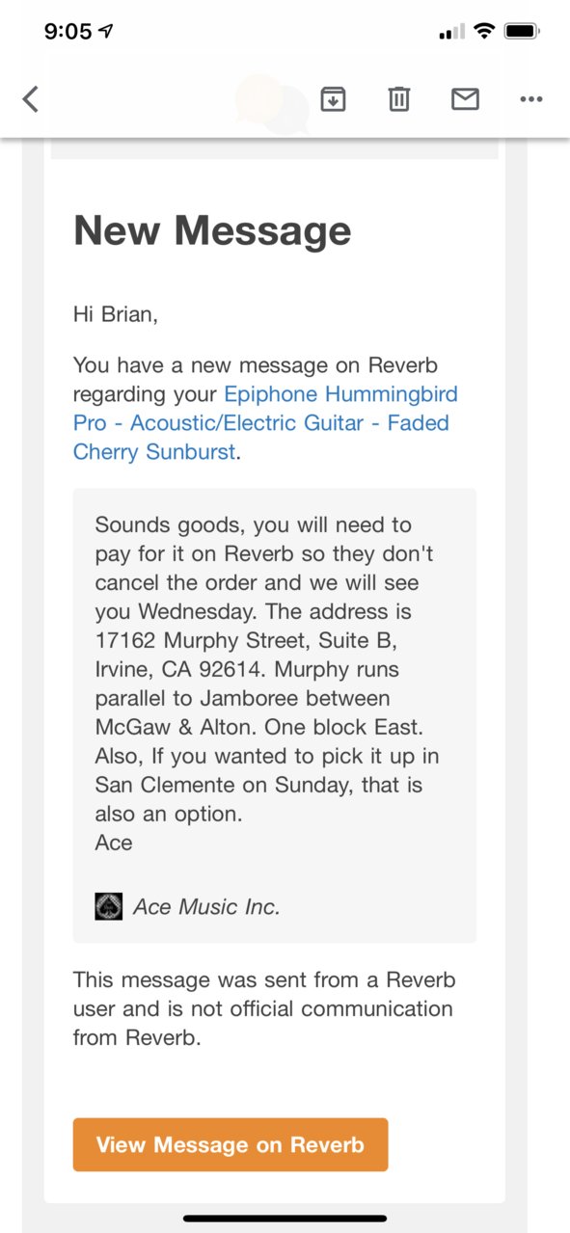Archive this email with the box icon
Screen dimensions: 570x1233
tap(333, 98)
